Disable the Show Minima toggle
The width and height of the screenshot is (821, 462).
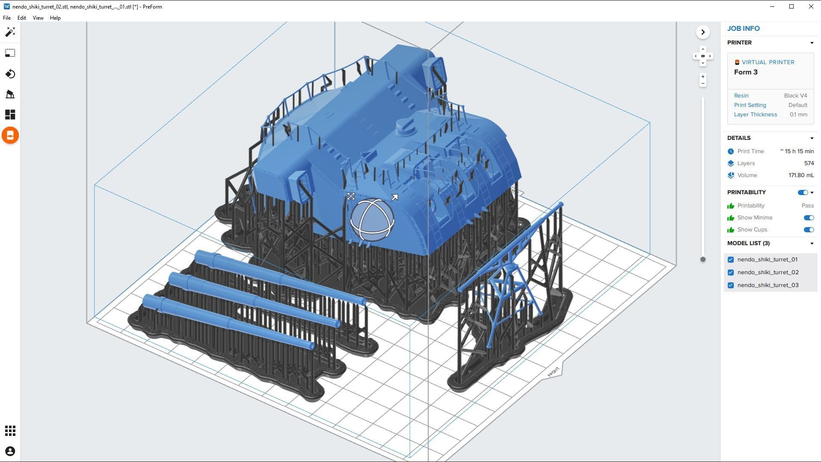click(x=808, y=218)
